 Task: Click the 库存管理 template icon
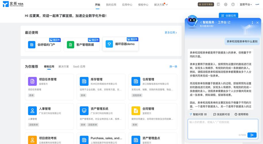pyautogui.click(x=84, y=81)
